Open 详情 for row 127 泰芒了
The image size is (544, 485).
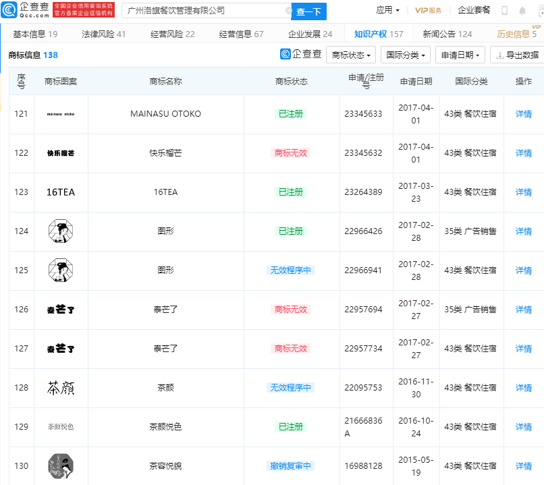524,349
